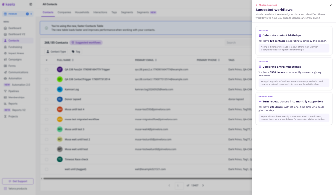Screen dimensions: 336x195
Task: Click the ribbon icon beside Celebrate contact birthdays
Action: click(260, 35)
